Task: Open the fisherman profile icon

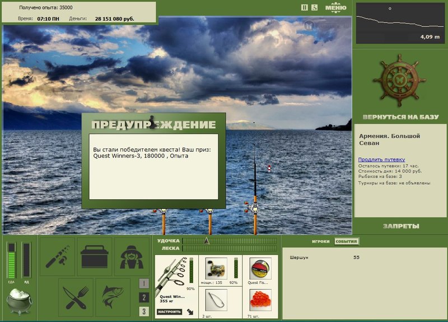Action: click(x=132, y=256)
